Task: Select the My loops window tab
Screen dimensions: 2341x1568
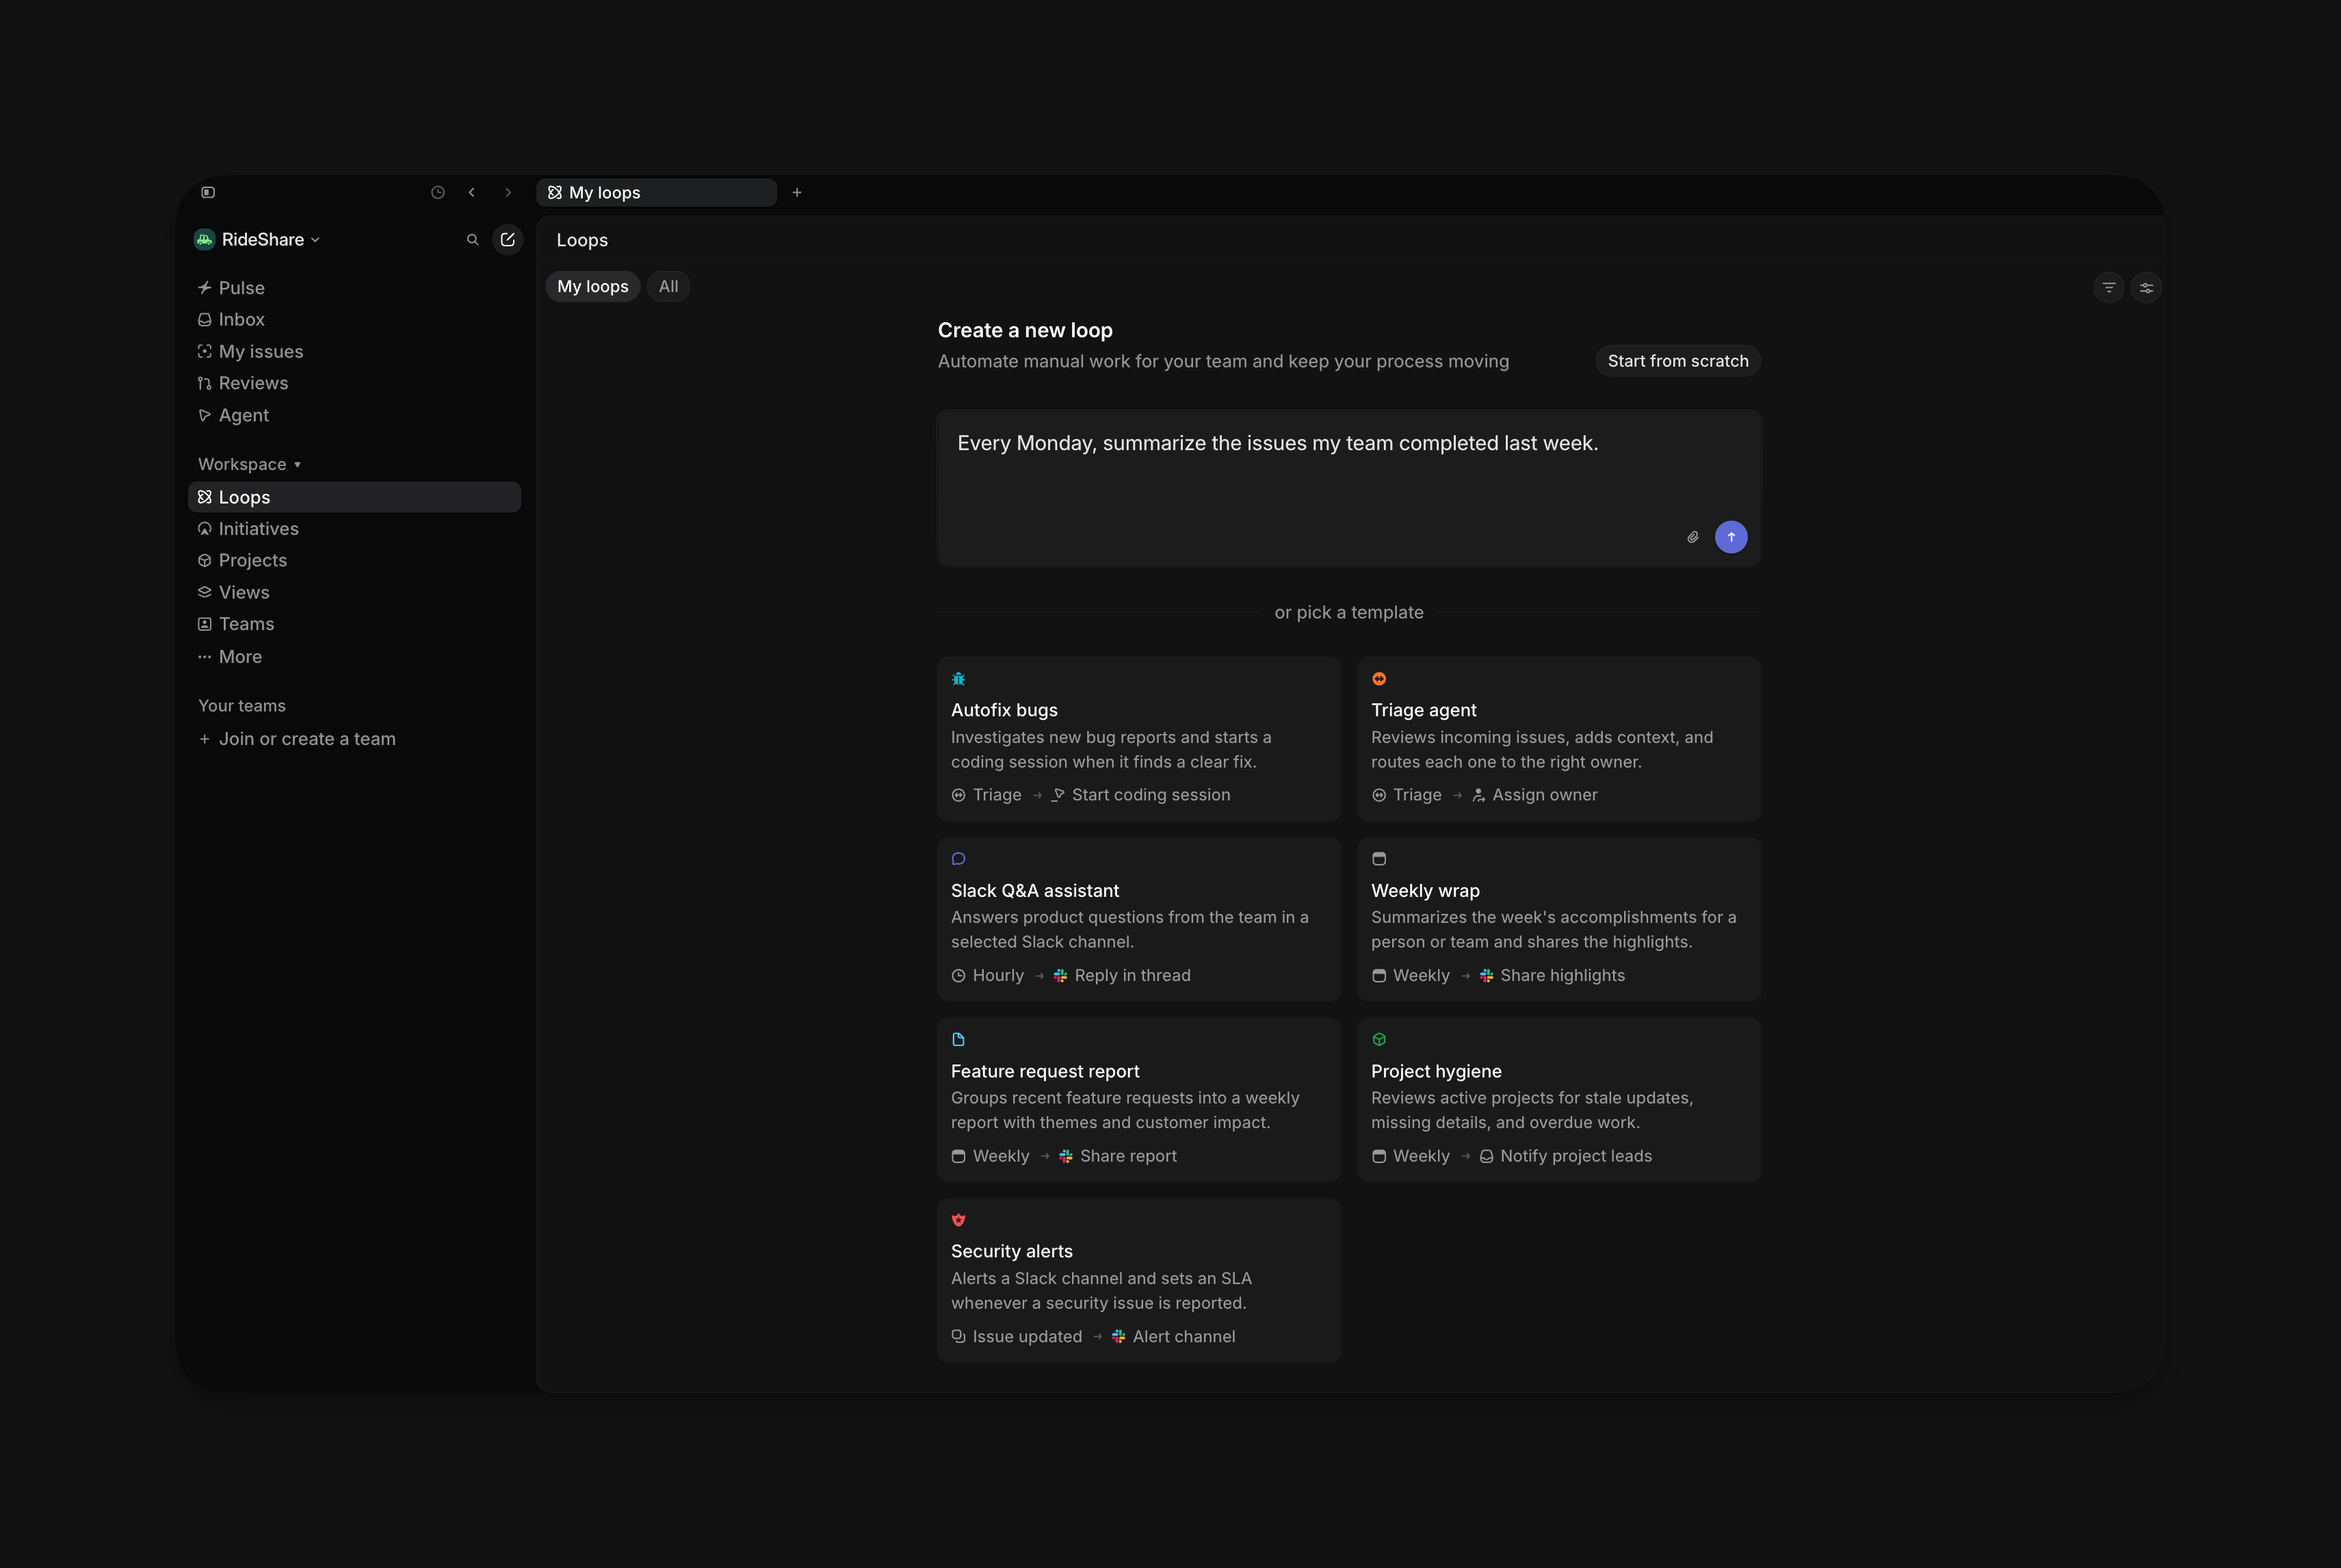Action: pyautogui.click(x=657, y=192)
